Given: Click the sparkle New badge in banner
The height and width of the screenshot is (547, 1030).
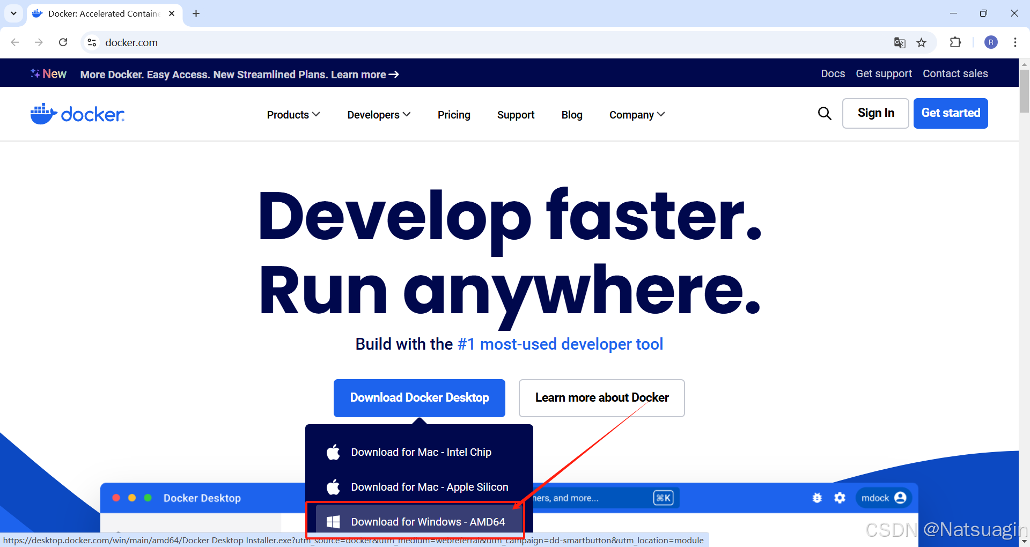Looking at the screenshot, I should click(x=48, y=73).
